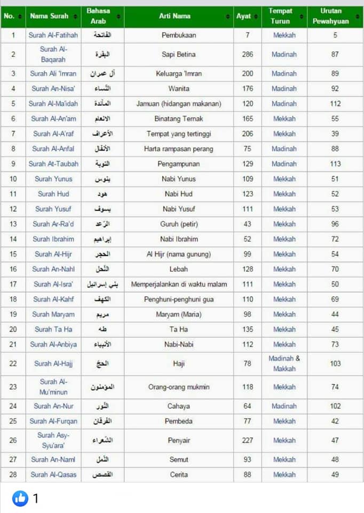This screenshot has width=364, height=513.
Task: Sort by Arti Nama column arrows
Action: (228, 17)
